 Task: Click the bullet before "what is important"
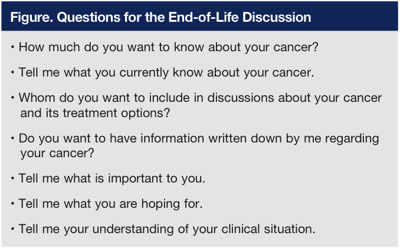pos(13,177)
